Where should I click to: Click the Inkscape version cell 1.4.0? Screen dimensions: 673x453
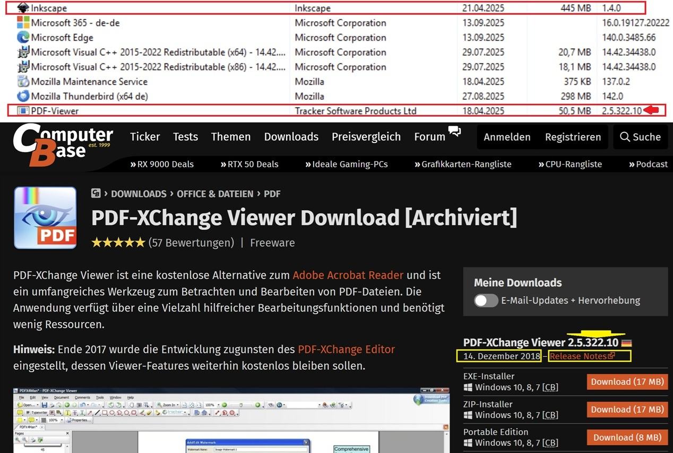coord(612,8)
